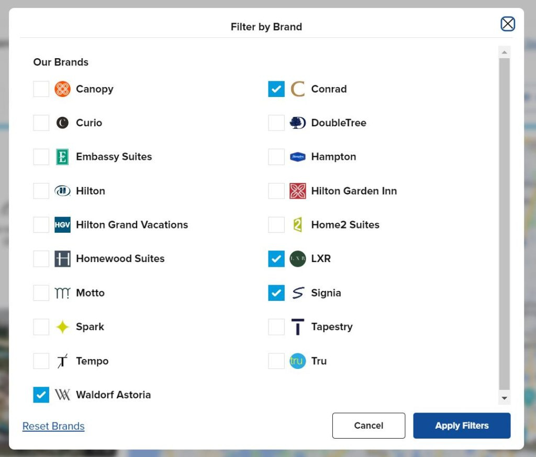Click the Waldorf Astoria label text
536x457 pixels.
tap(113, 395)
